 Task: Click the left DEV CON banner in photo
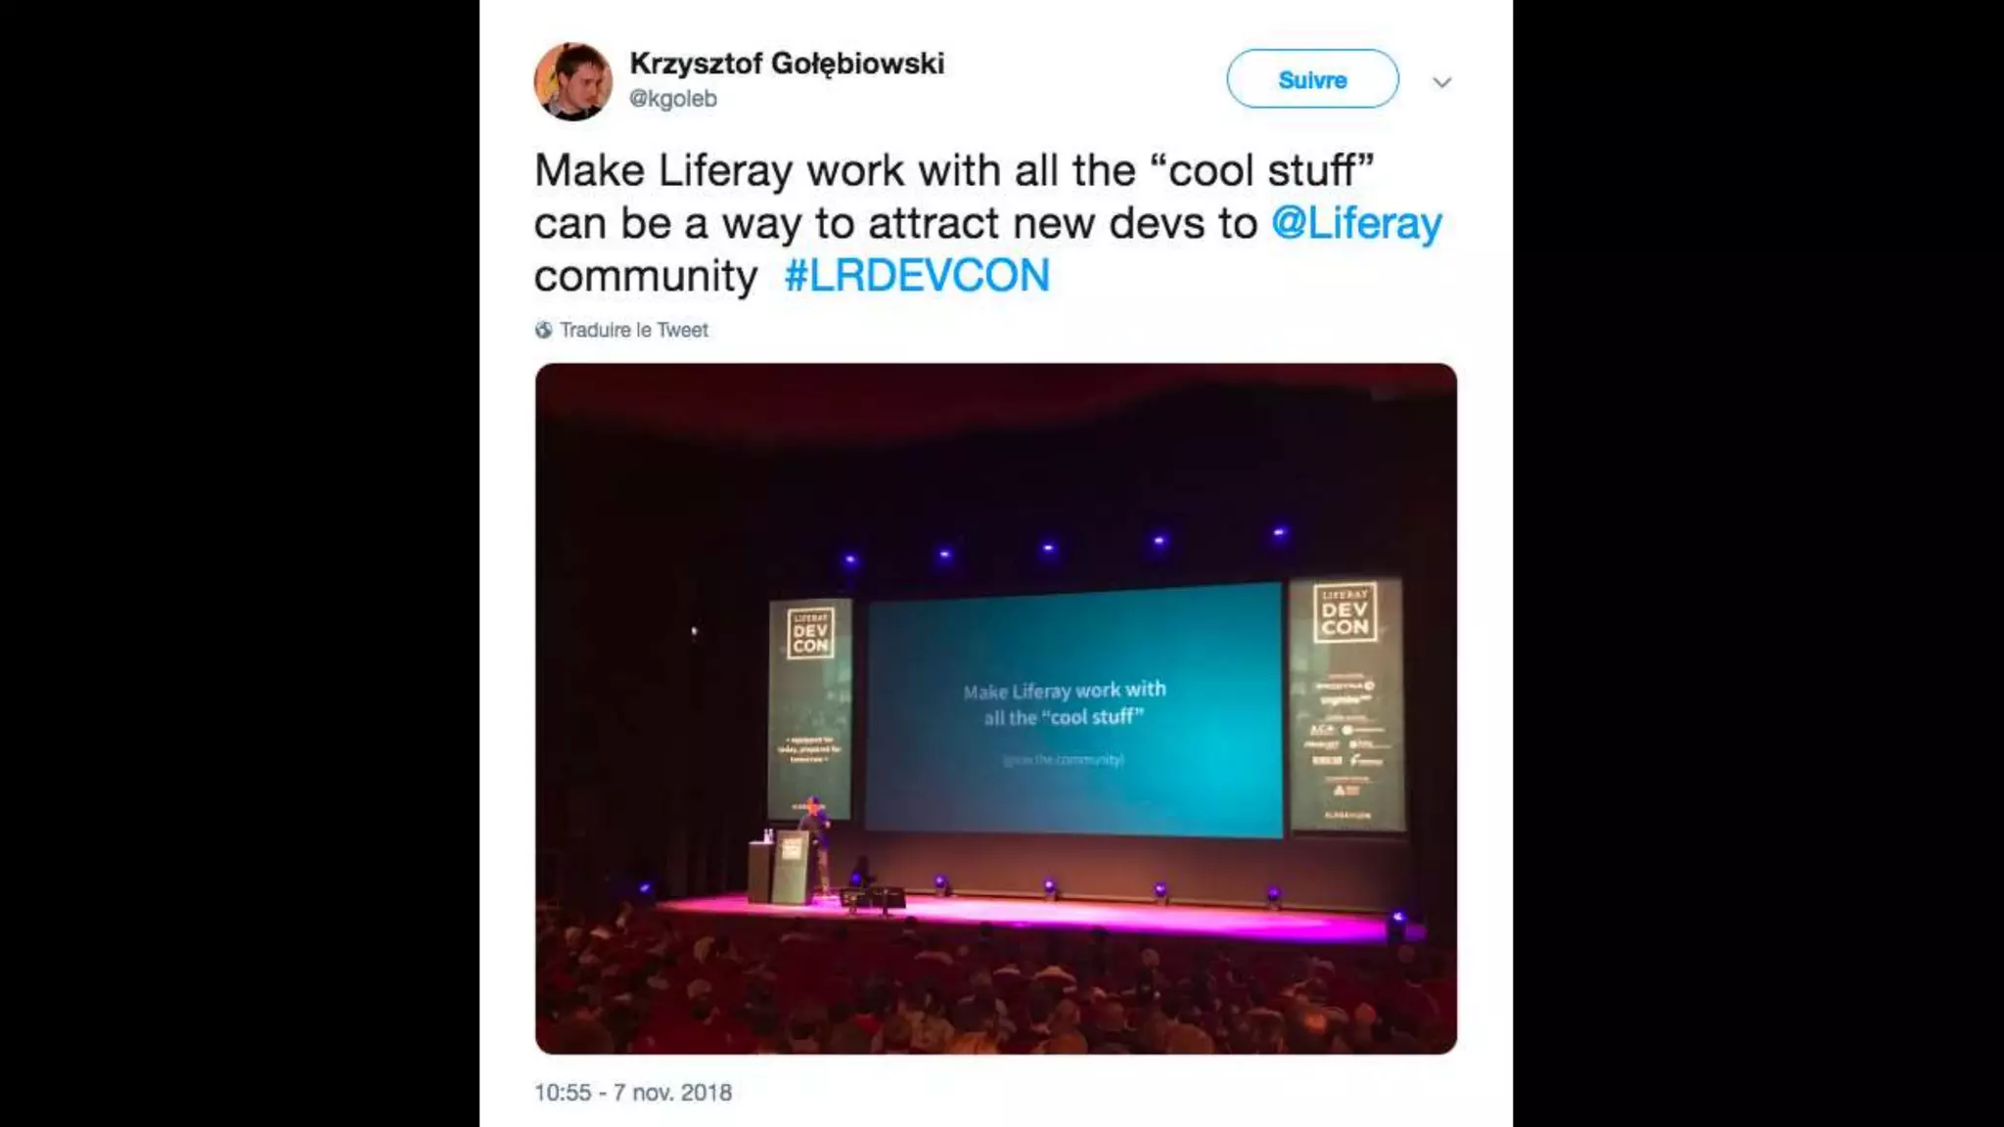coord(810,708)
